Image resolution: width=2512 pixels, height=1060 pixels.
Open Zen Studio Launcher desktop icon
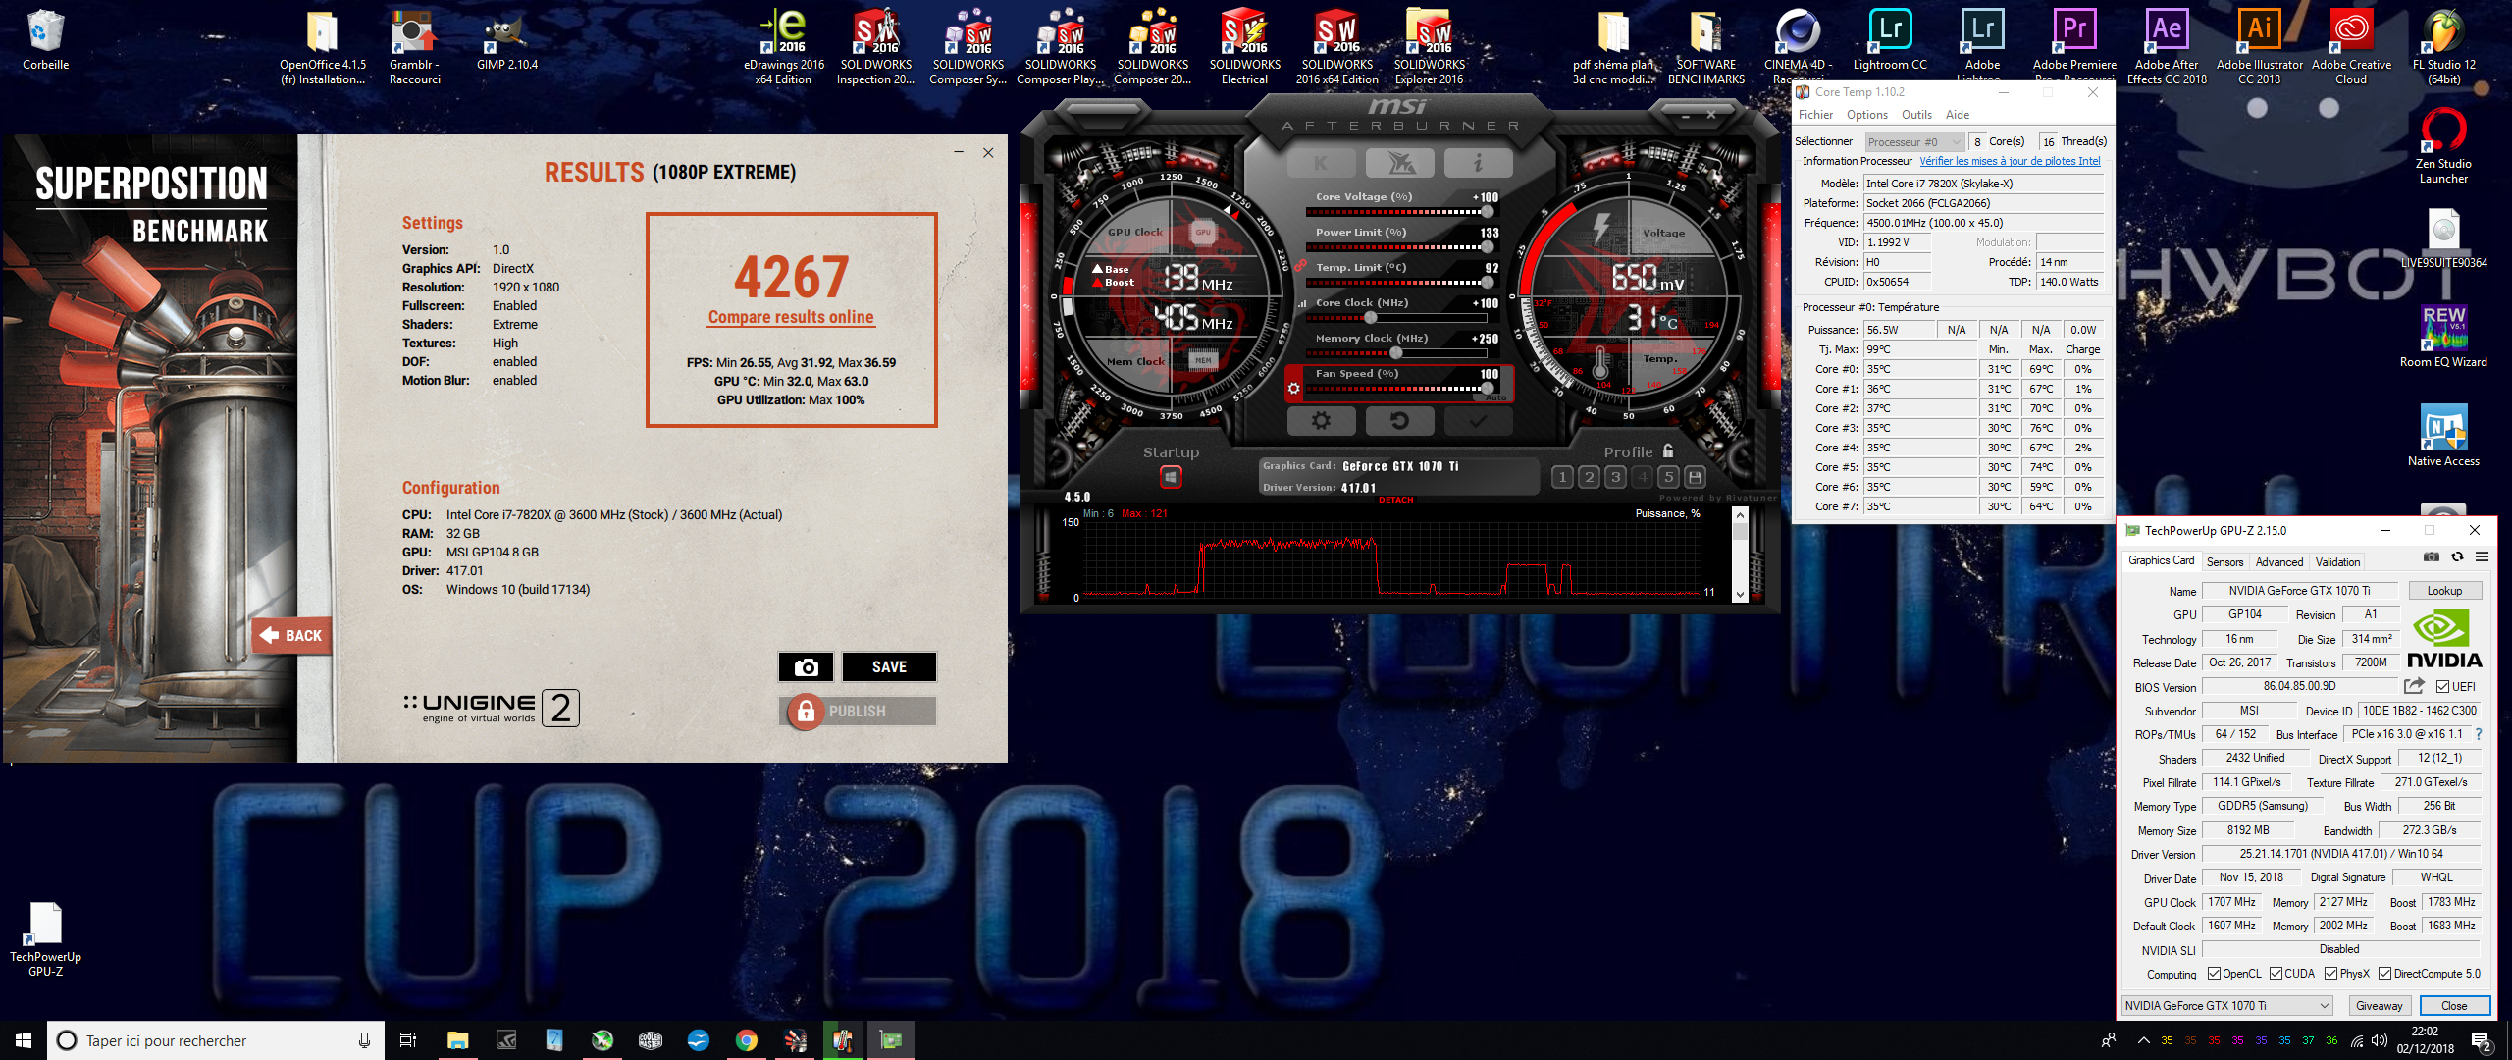(2443, 146)
